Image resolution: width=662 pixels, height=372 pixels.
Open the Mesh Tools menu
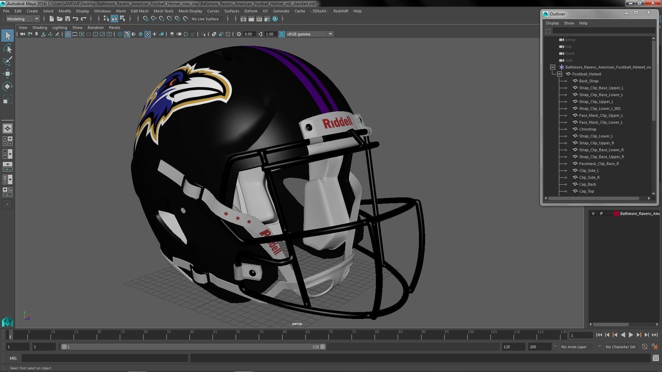pyautogui.click(x=163, y=11)
